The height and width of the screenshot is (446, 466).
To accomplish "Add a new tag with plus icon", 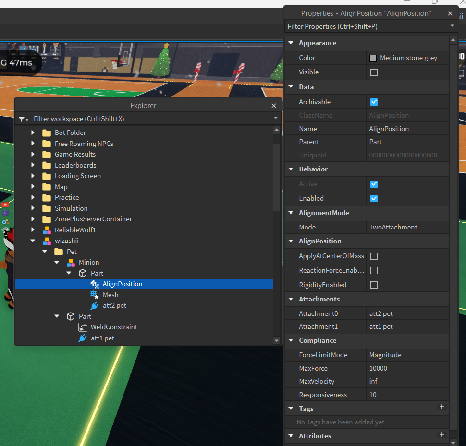I will point(442,407).
